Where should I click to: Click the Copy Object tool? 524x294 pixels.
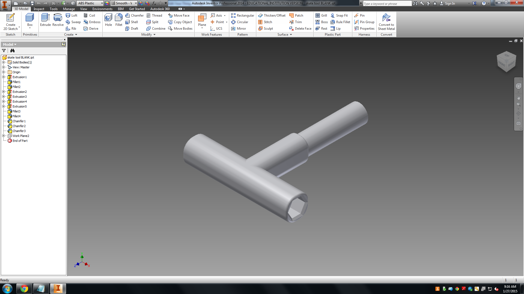180,22
